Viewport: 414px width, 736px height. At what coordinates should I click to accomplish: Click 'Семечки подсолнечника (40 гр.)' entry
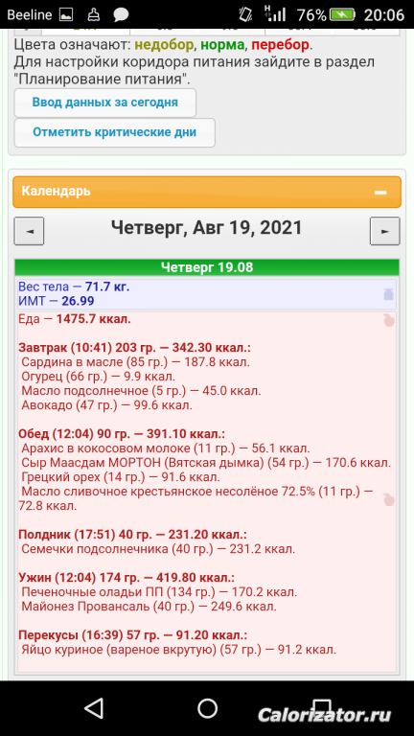158,549
